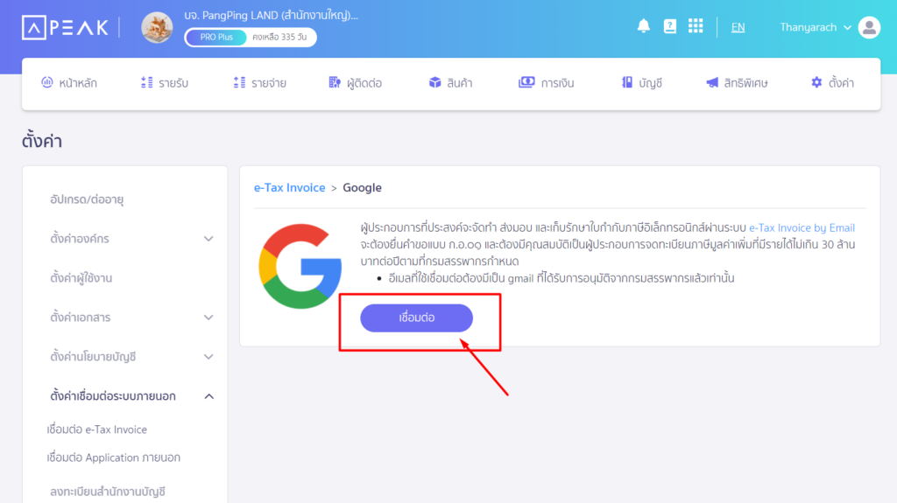Click the contacts building icon
Image resolution: width=897 pixels, height=503 pixels.
coord(335,82)
